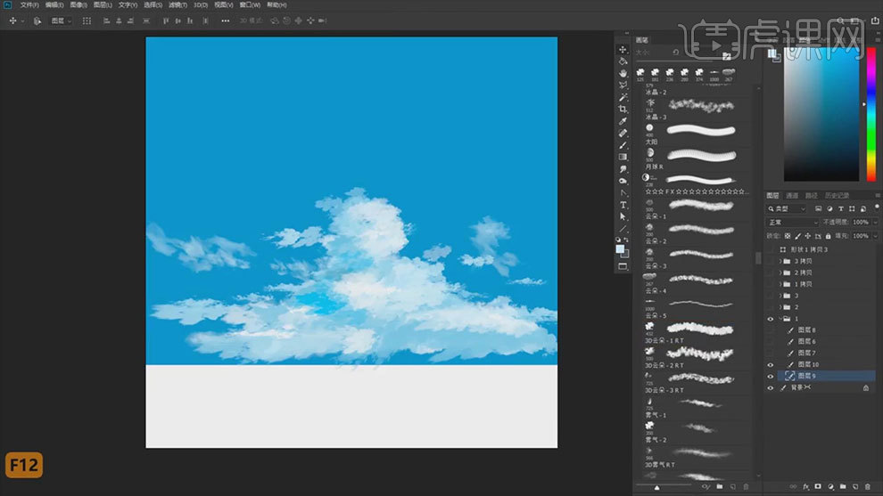Select the Eyedropper tool

pyautogui.click(x=623, y=121)
